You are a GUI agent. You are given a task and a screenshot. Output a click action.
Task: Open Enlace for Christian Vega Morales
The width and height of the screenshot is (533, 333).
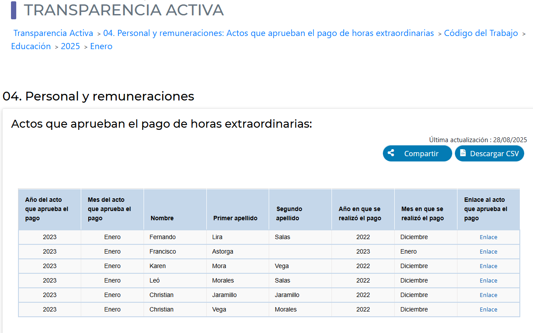point(488,309)
